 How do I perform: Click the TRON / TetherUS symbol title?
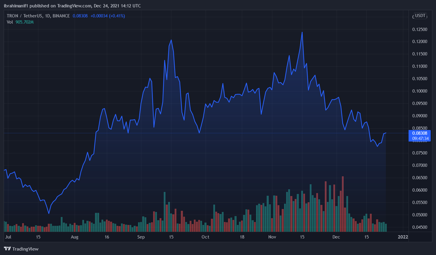24,16
